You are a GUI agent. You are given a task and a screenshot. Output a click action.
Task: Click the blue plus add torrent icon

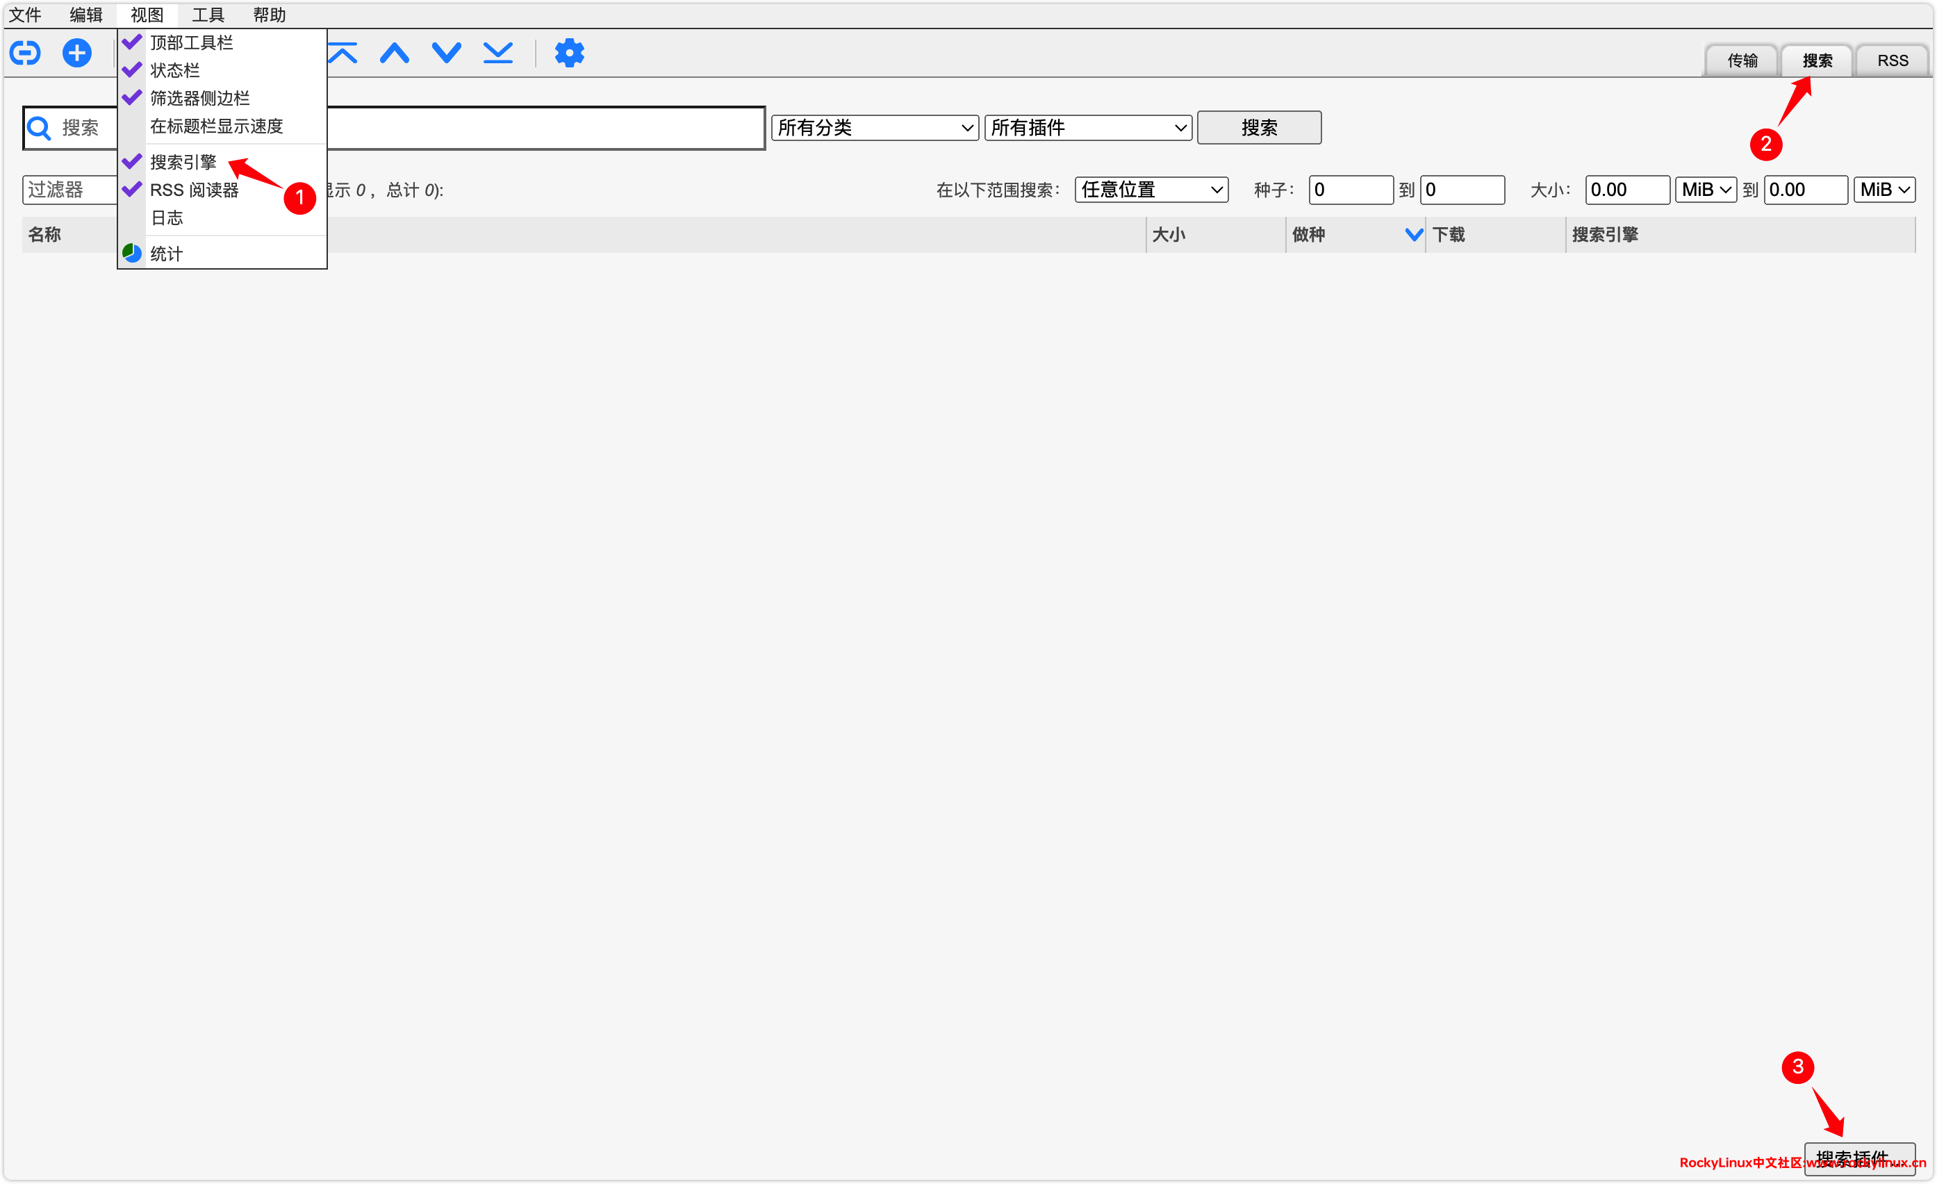click(x=76, y=53)
